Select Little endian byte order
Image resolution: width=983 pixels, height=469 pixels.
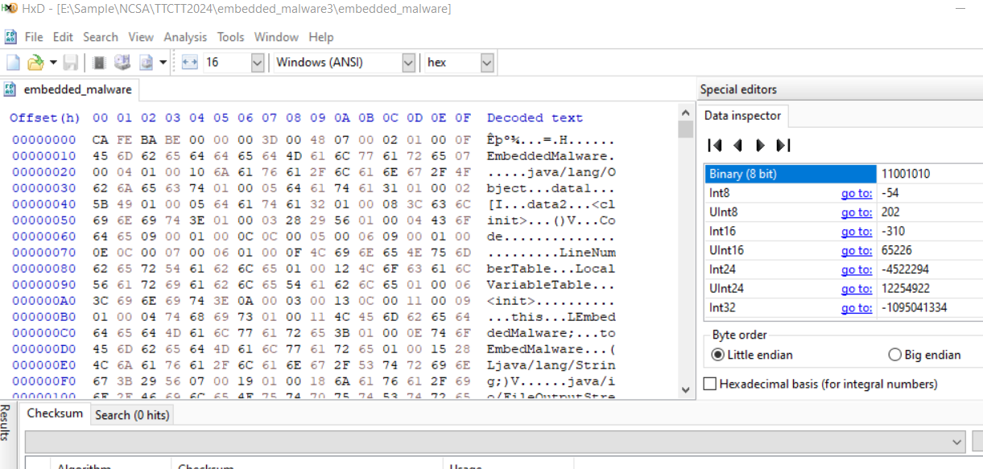click(x=752, y=355)
